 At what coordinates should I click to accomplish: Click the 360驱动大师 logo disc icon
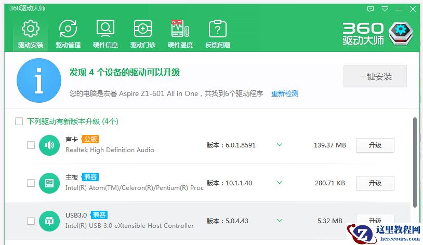(x=401, y=34)
